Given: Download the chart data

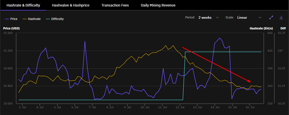Looking at the screenshot, I should [x=281, y=17].
